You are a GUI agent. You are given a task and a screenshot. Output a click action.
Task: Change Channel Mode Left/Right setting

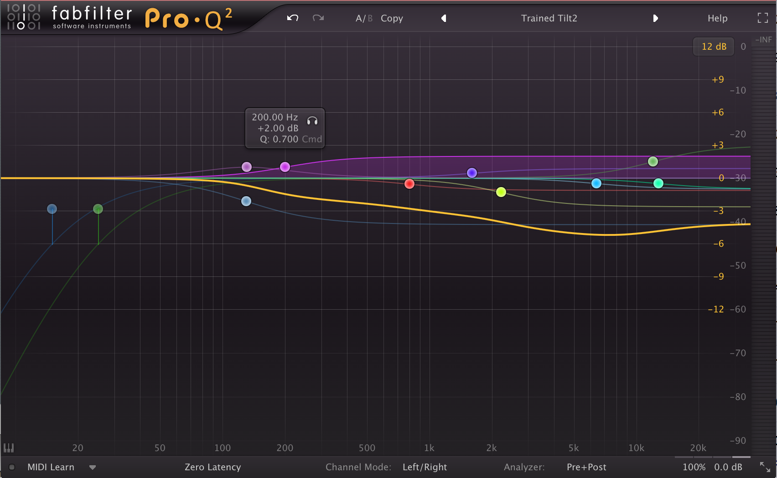(x=425, y=467)
